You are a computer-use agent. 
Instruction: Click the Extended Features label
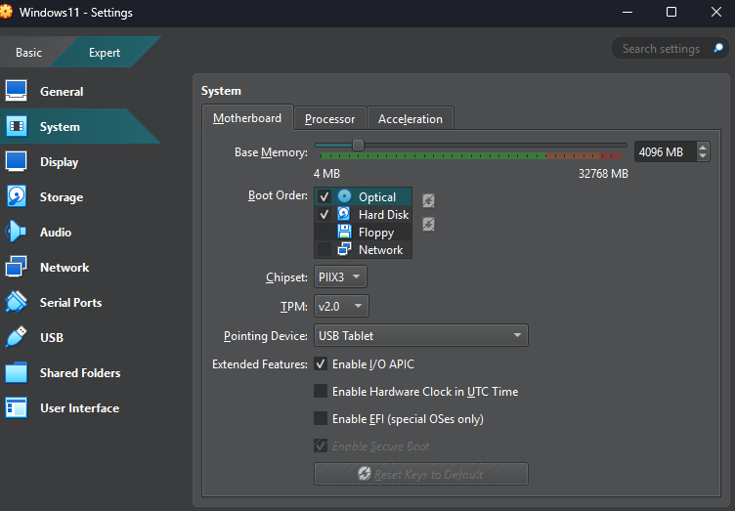[x=260, y=363]
